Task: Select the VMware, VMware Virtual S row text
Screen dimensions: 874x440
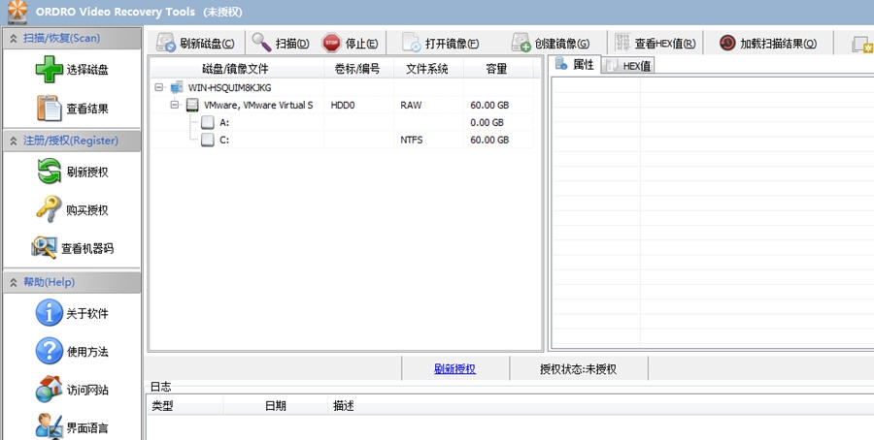Action: click(258, 105)
